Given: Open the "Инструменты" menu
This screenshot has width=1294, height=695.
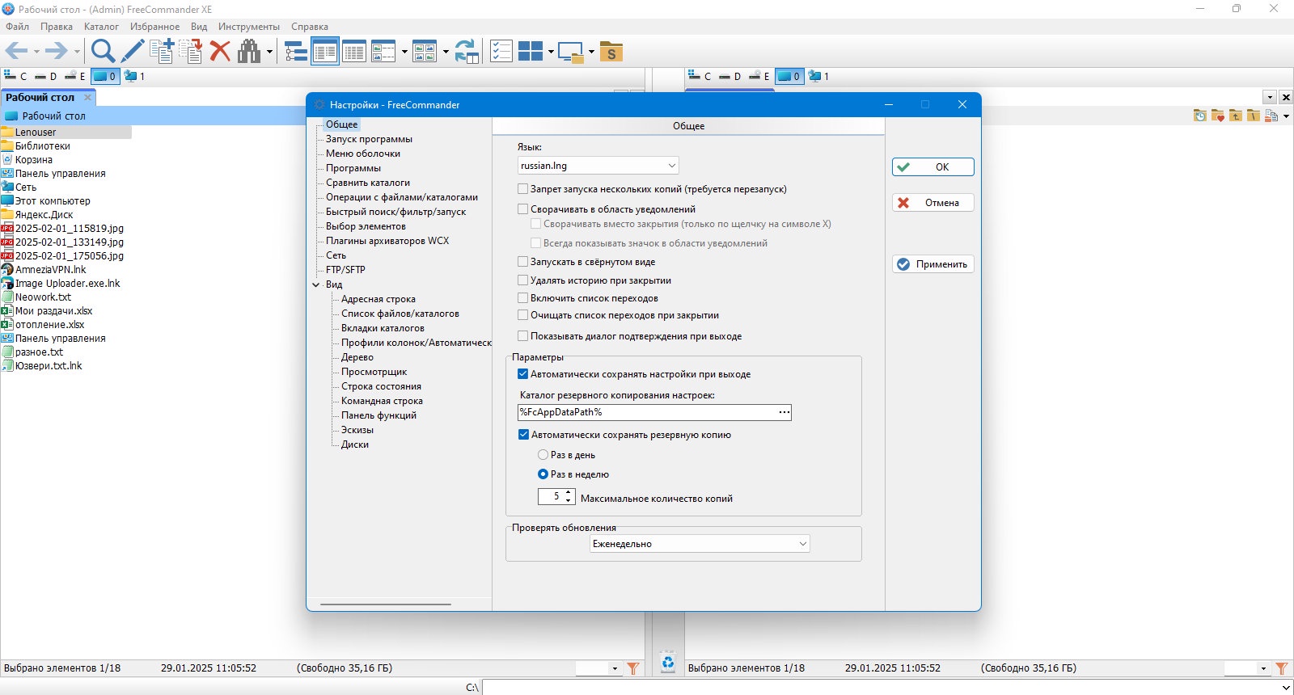Looking at the screenshot, I should [x=249, y=27].
